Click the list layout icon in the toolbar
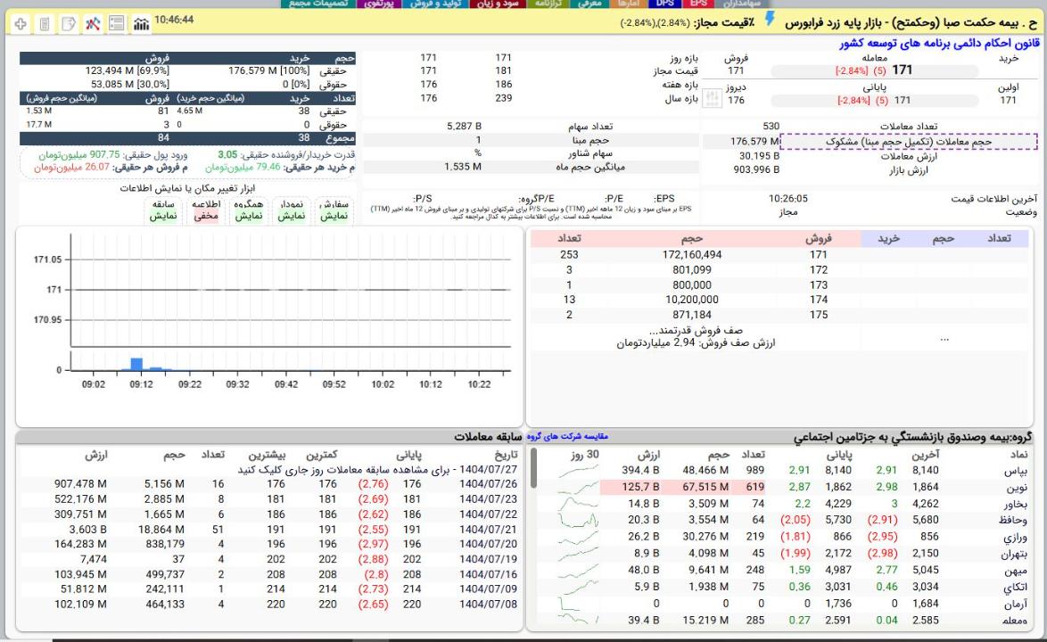 [115, 23]
